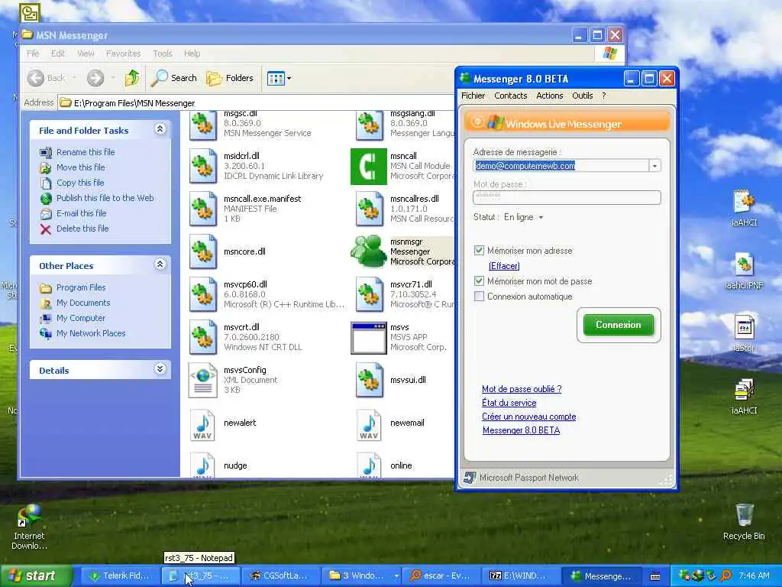Click Créer un nouveau compte link

tap(529, 417)
